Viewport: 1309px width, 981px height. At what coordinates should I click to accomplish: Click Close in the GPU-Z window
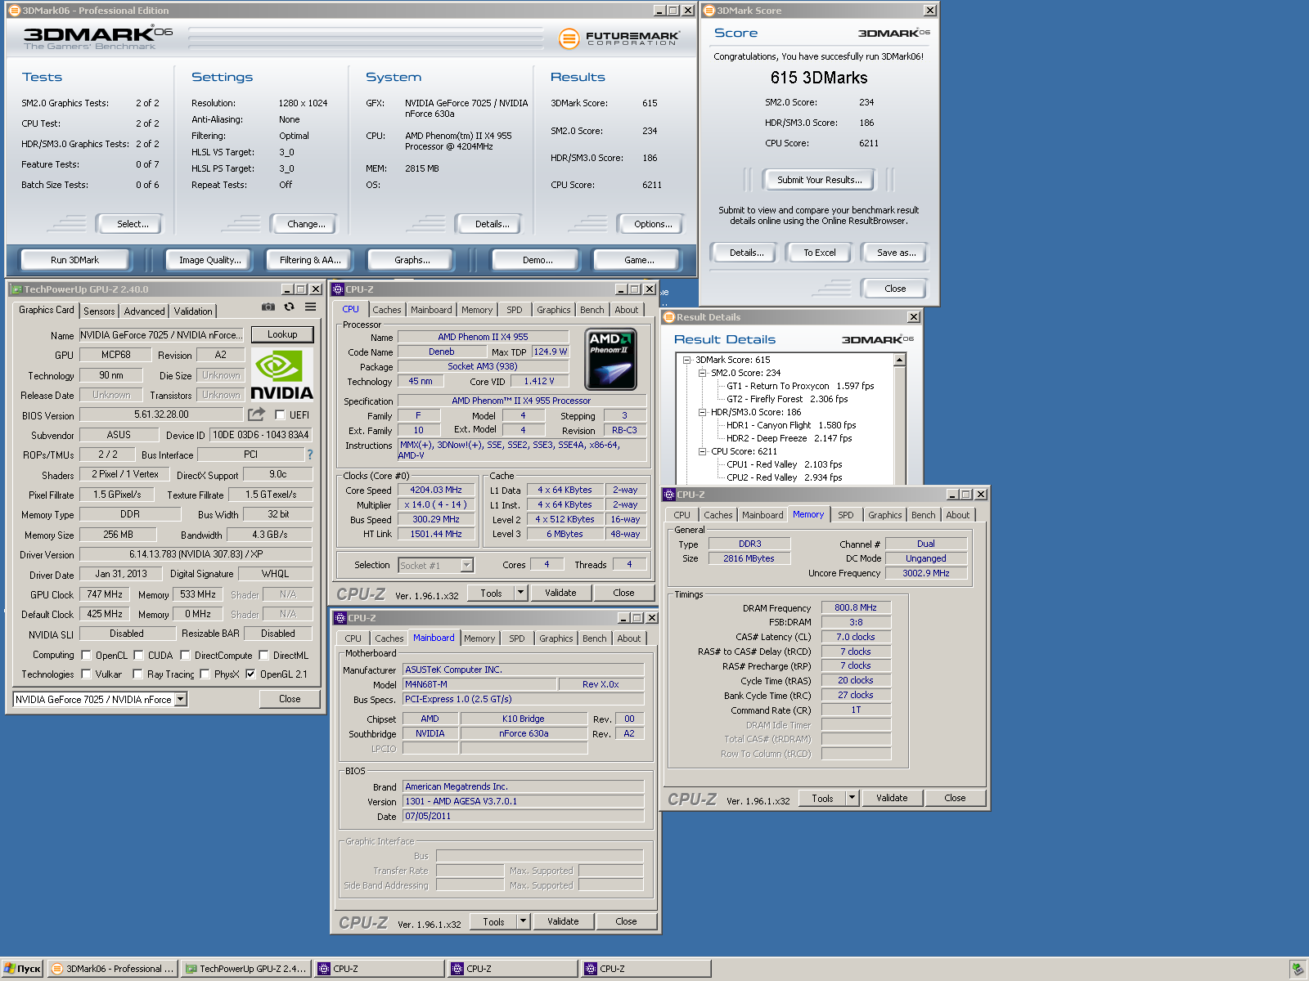(x=290, y=699)
